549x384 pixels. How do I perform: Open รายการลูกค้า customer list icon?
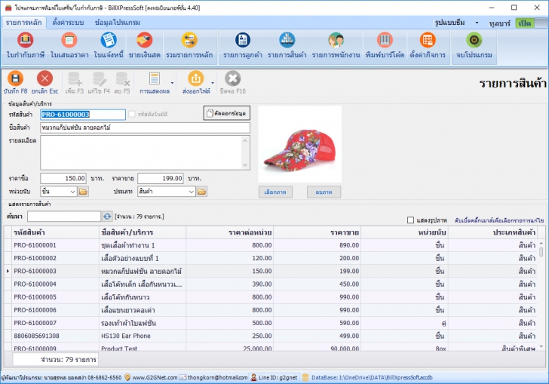[242, 41]
